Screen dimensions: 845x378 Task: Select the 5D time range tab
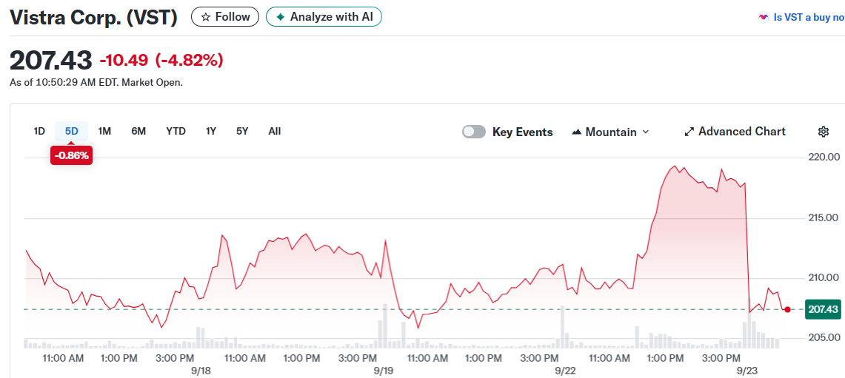[72, 131]
